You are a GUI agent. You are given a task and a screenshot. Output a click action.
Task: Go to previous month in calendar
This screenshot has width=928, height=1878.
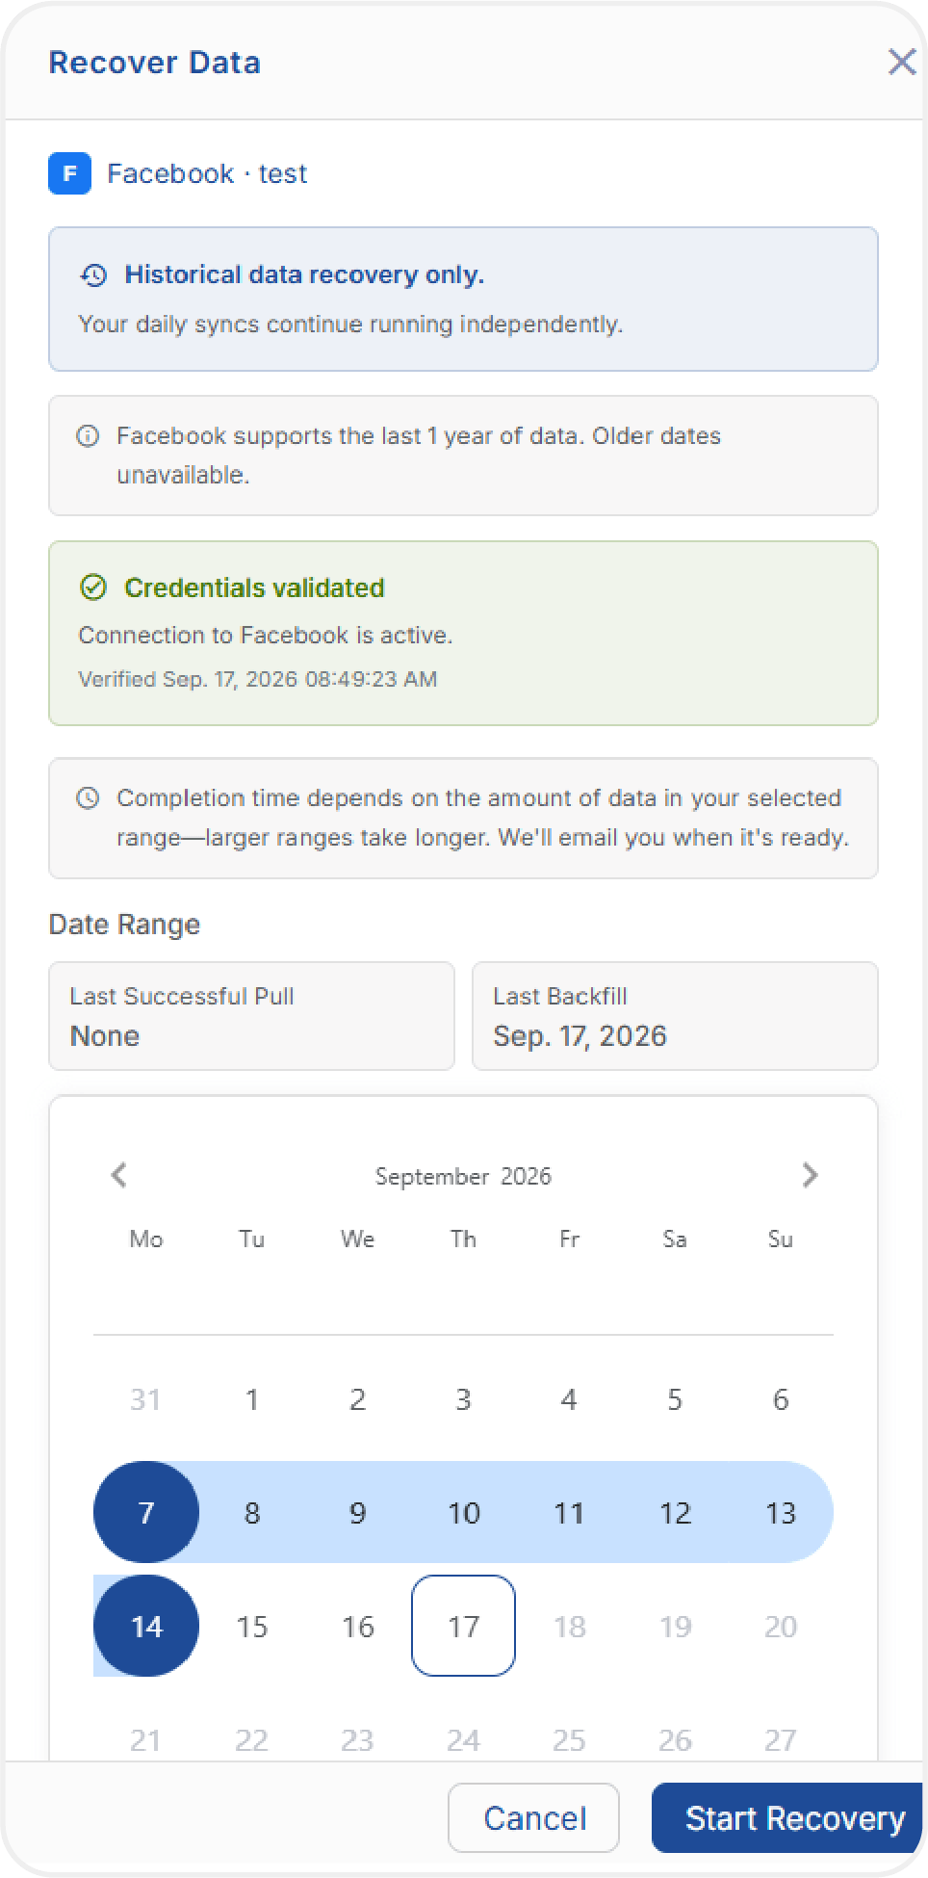coord(119,1175)
